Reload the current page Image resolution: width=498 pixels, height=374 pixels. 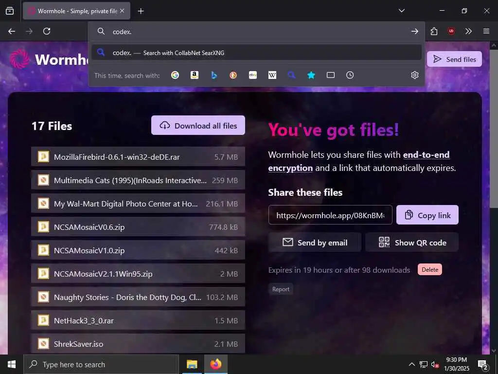(47, 31)
